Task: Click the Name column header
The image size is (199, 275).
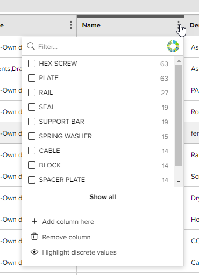Action: [91, 25]
